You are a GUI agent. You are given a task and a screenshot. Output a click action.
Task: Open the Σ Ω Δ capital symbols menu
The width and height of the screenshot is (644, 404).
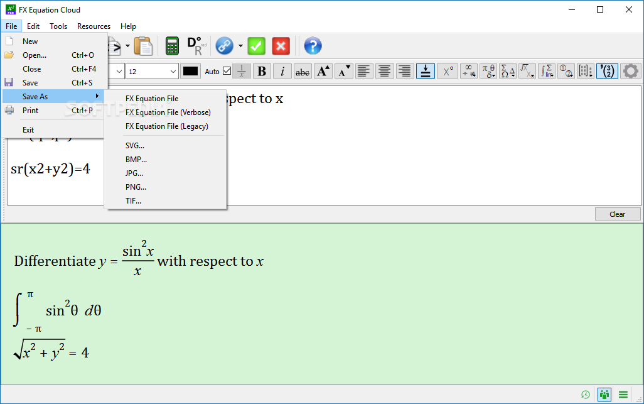pyautogui.click(x=508, y=71)
